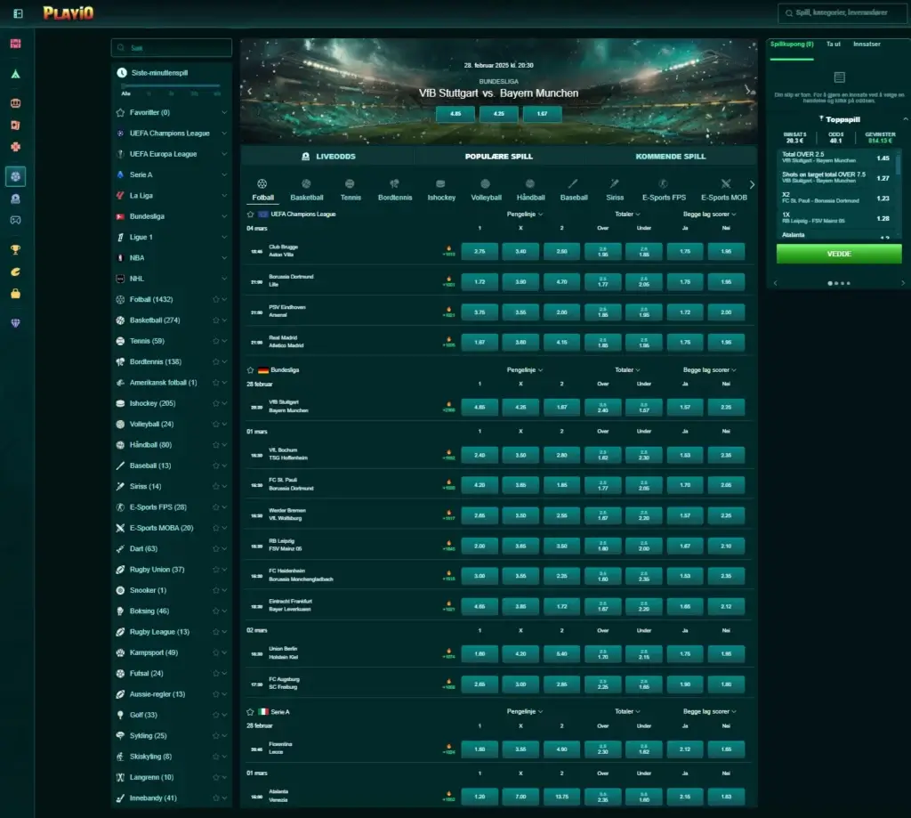The width and height of the screenshot is (911, 818).
Task: Collapse the left navigation panel icon
Action: 18,13
